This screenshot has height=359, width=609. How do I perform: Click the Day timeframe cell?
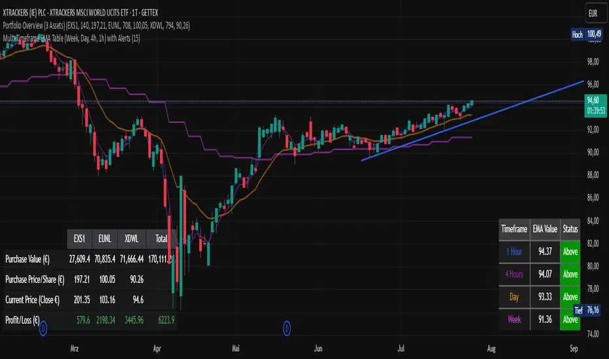[514, 297]
